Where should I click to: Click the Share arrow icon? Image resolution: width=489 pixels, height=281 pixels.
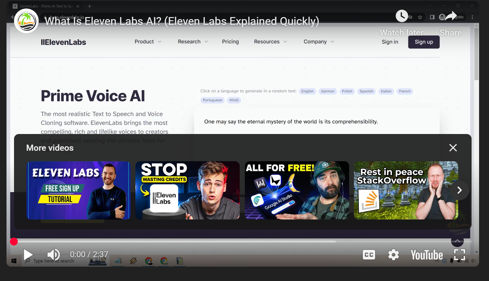pyautogui.click(x=451, y=16)
